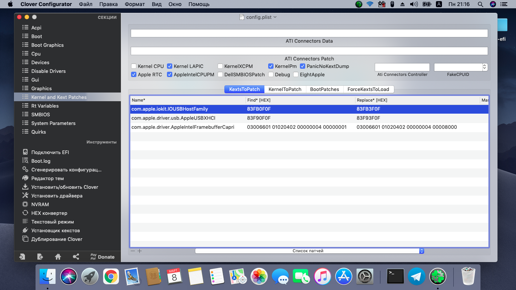Enable the EightApple checkbox
This screenshot has height=290, width=516.
point(296,74)
